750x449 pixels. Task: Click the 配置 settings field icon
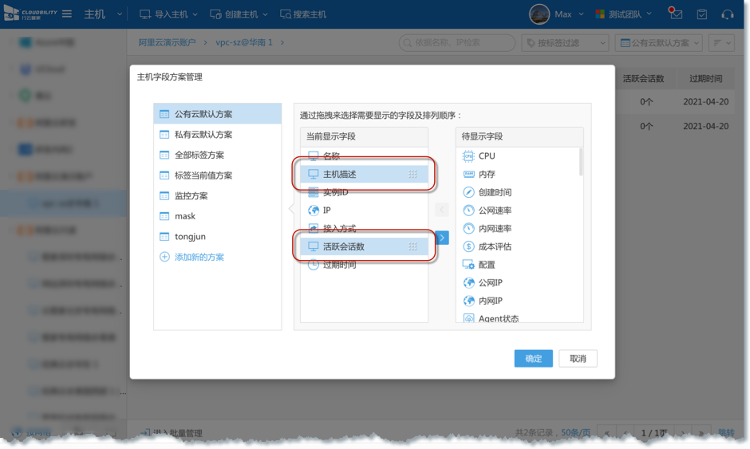pos(468,265)
